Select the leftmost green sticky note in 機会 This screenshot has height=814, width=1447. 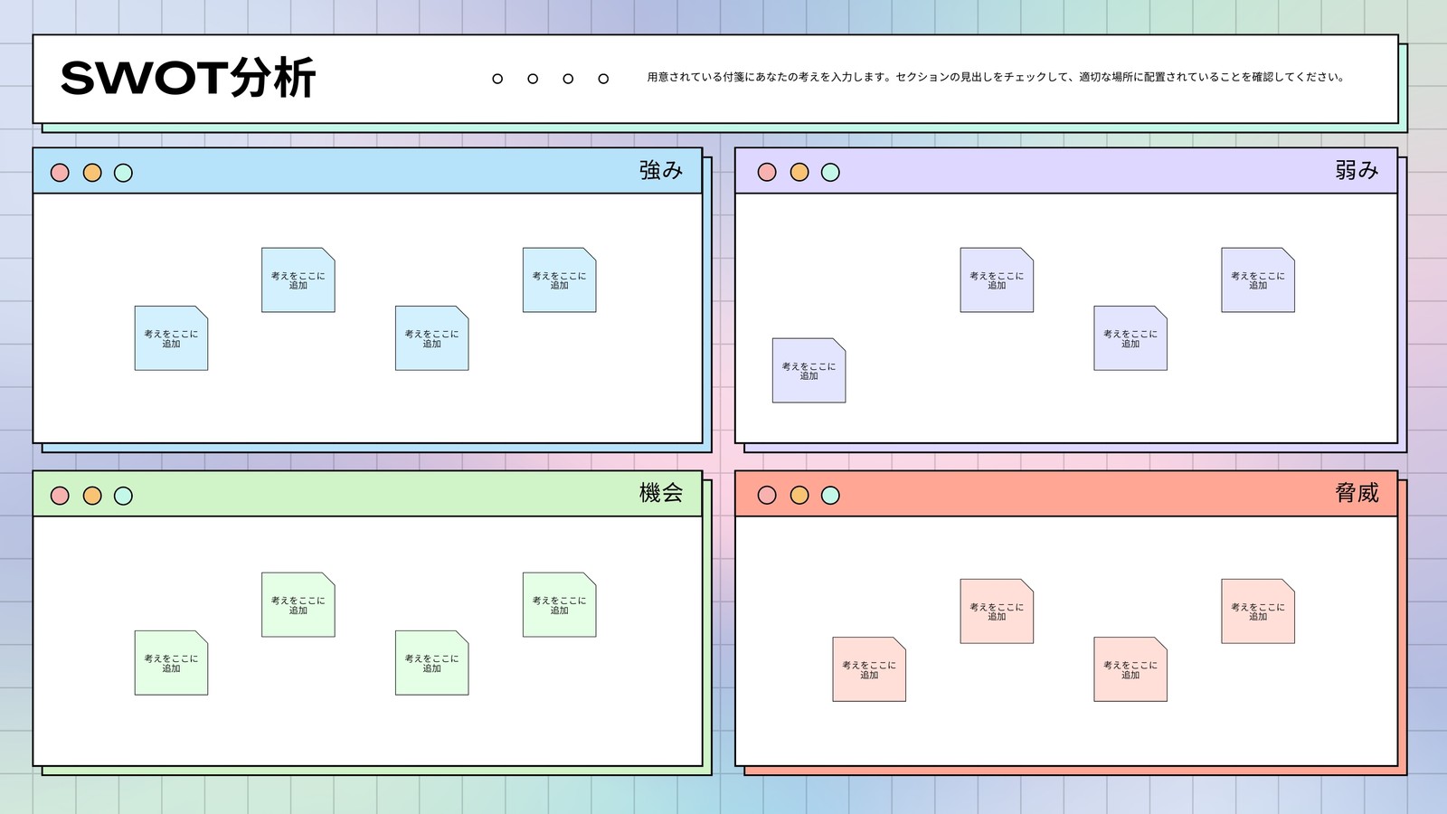tap(171, 663)
